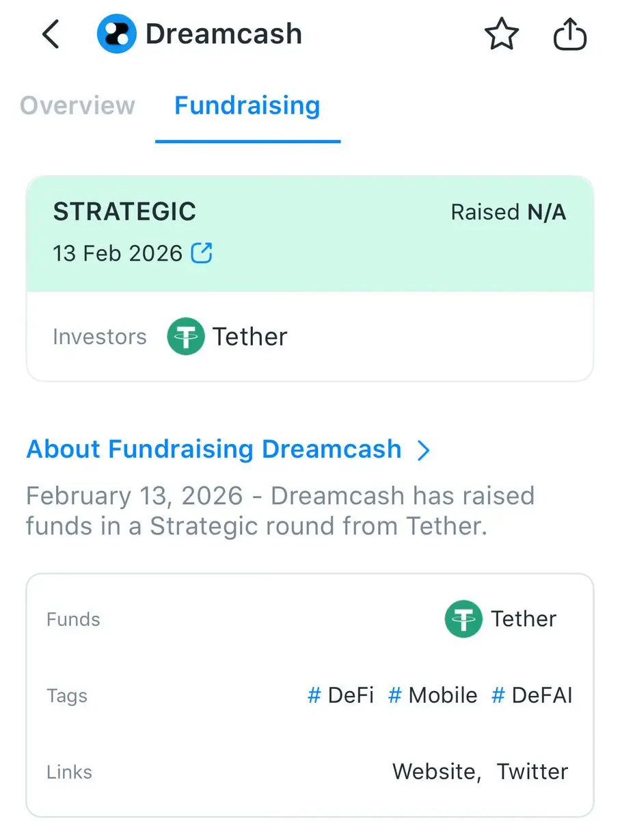Image resolution: width=620 pixels, height=821 pixels.
Task: Open About Fundraising Dreamcash link
Action: pos(213,449)
